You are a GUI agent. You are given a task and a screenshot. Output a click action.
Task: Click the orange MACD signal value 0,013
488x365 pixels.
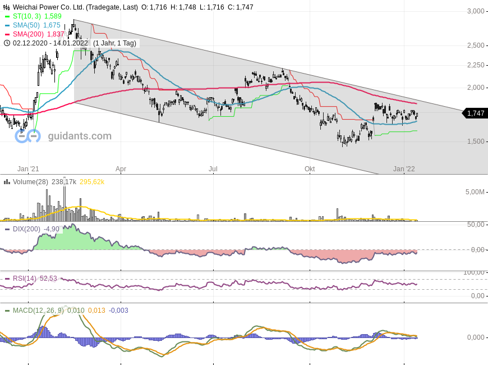(96, 311)
